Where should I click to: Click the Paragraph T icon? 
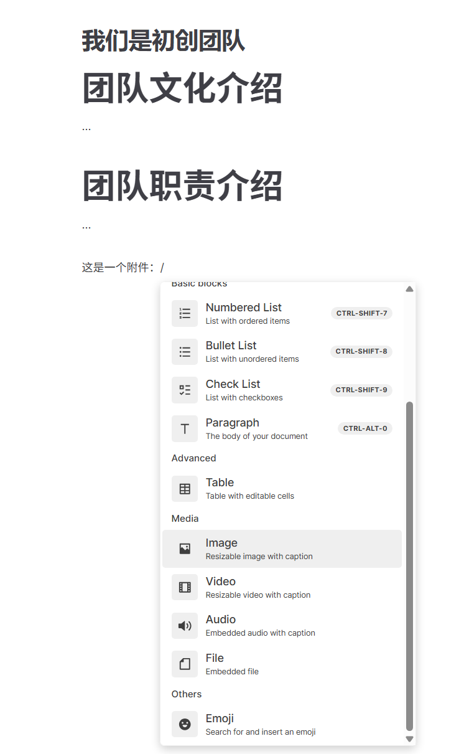(185, 429)
